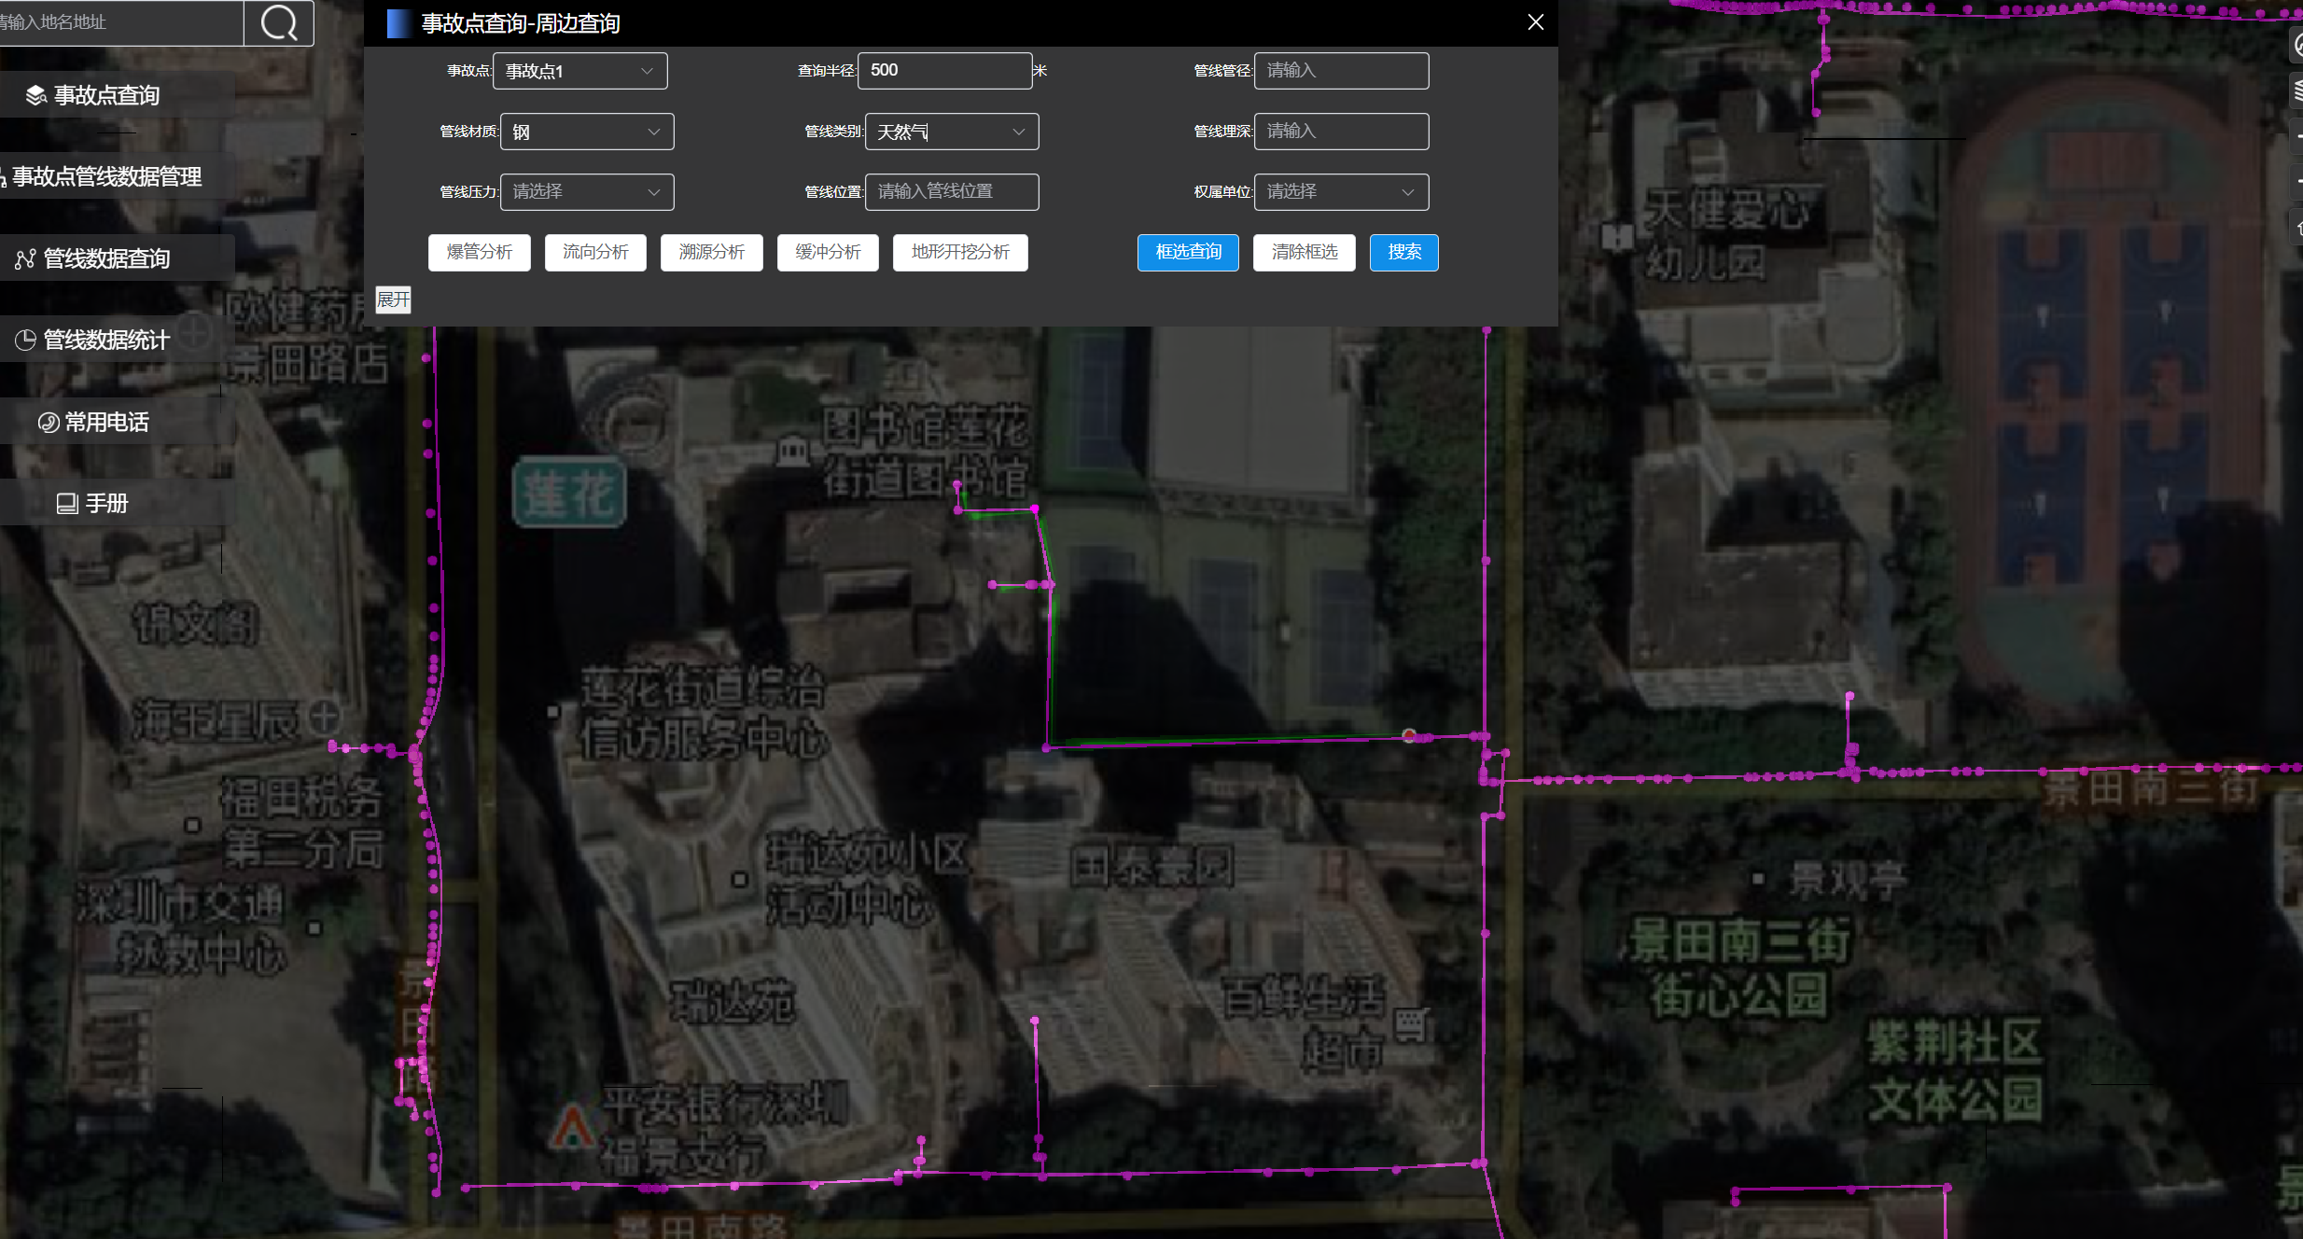This screenshot has height=1239, width=2303.
Task: Open the 权属单位 dropdown
Action: pyautogui.click(x=1340, y=192)
